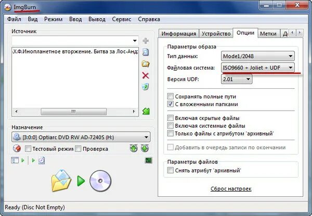Click the queue list icon with green arrow
The image size is (312, 216).
pyautogui.click(x=18, y=160)
